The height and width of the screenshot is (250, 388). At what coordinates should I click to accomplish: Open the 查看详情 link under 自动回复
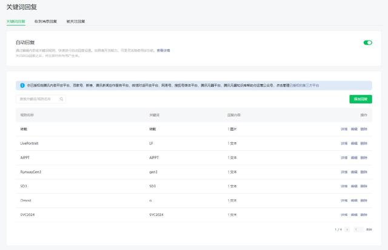pos(164,50)
